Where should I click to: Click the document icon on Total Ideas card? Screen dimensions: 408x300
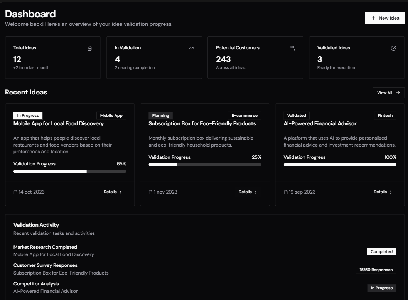point(89,48)
